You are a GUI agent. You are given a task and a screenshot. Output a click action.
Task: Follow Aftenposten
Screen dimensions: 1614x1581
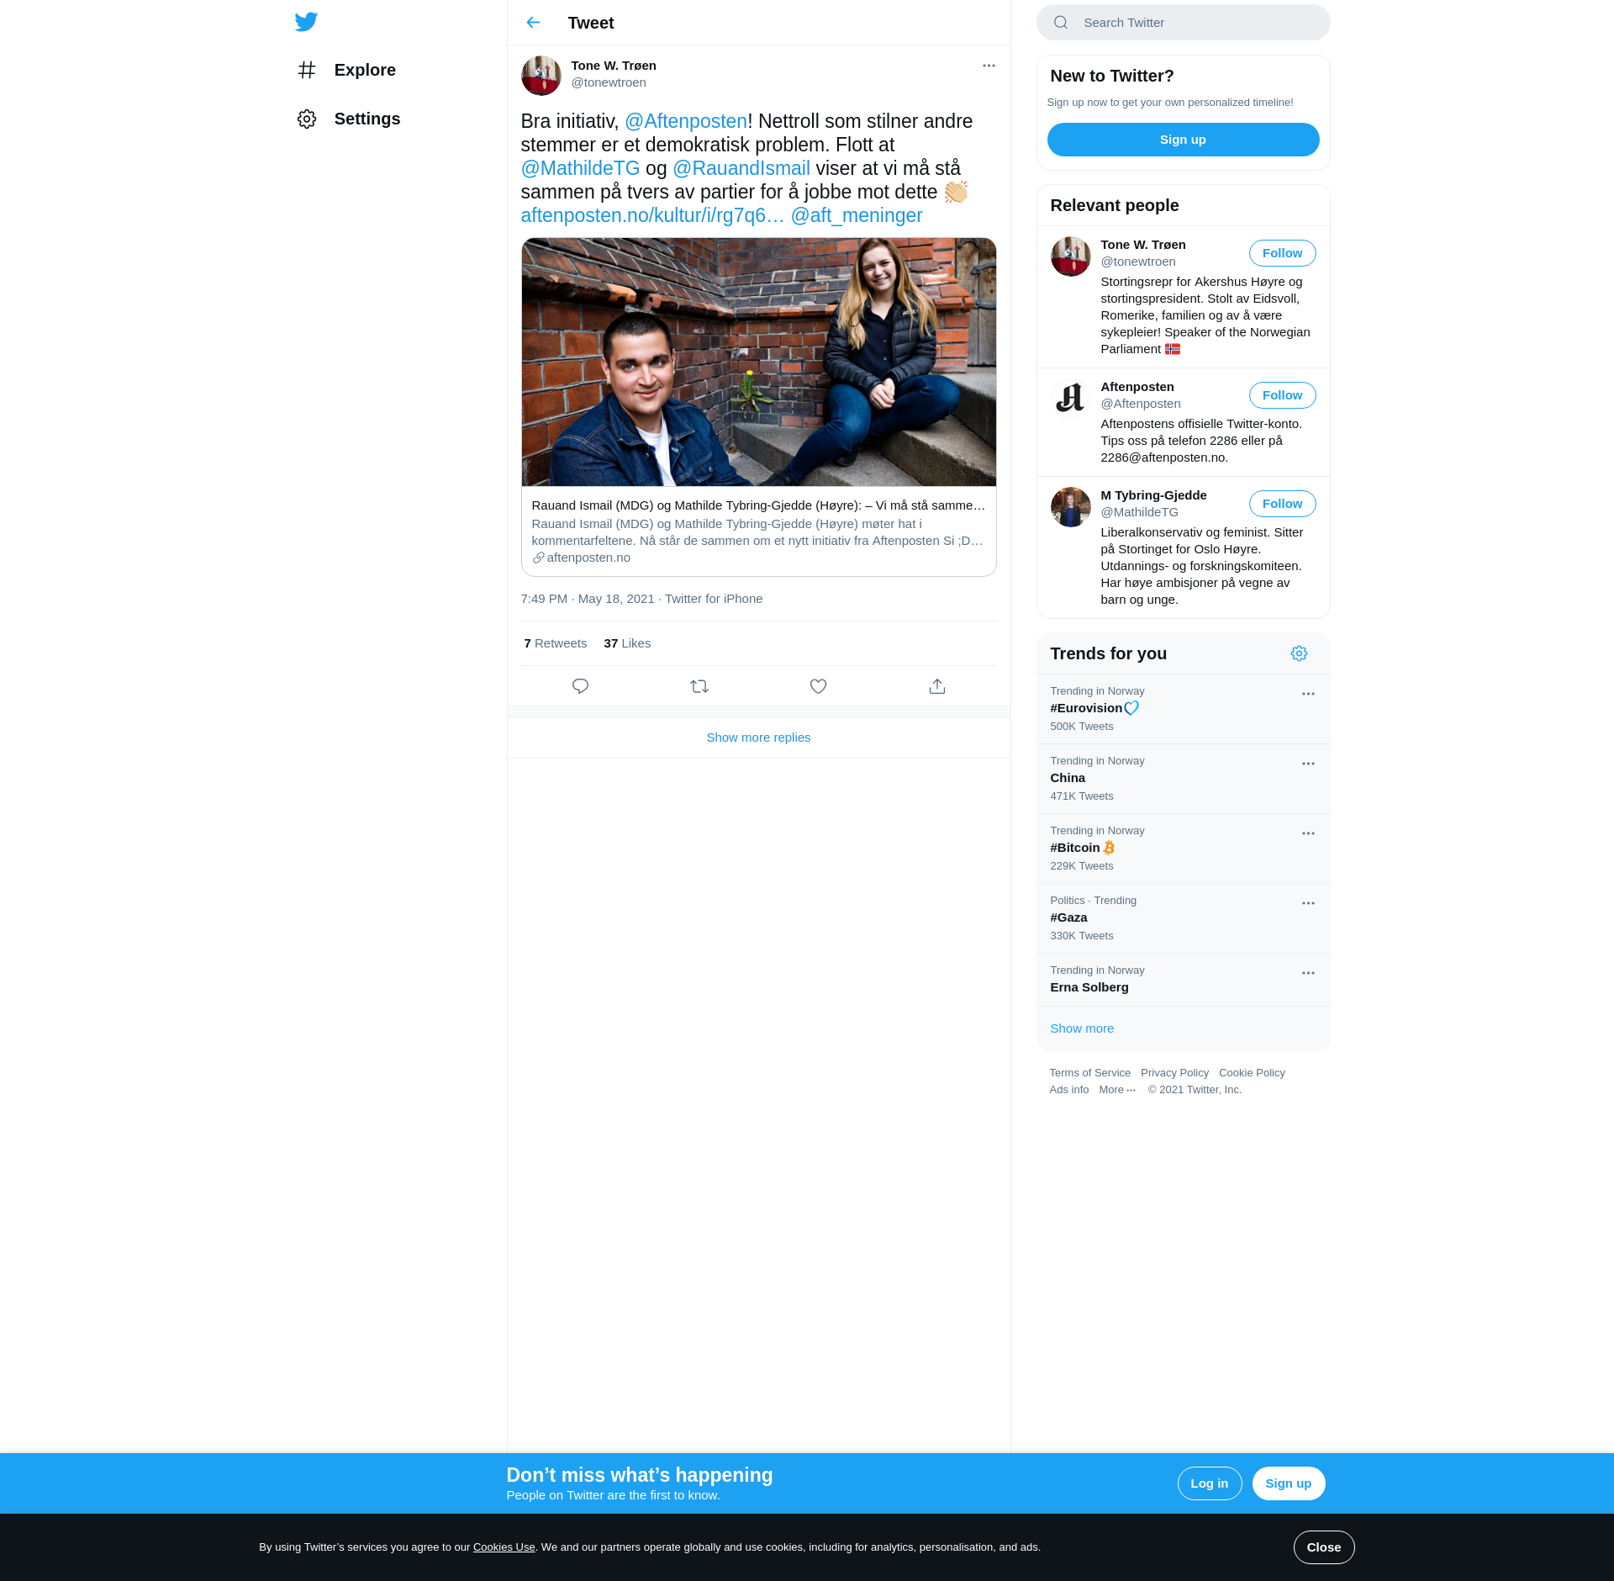[x=1282, y=395]
